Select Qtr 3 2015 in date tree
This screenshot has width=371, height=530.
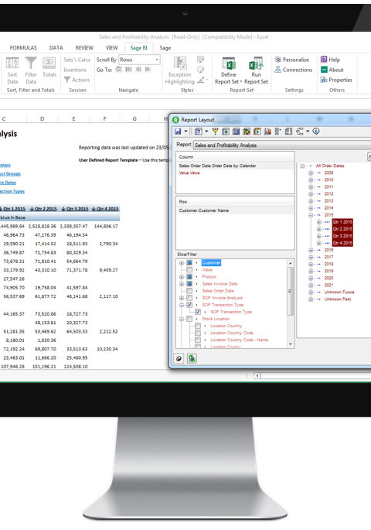(x=342, y=236)
